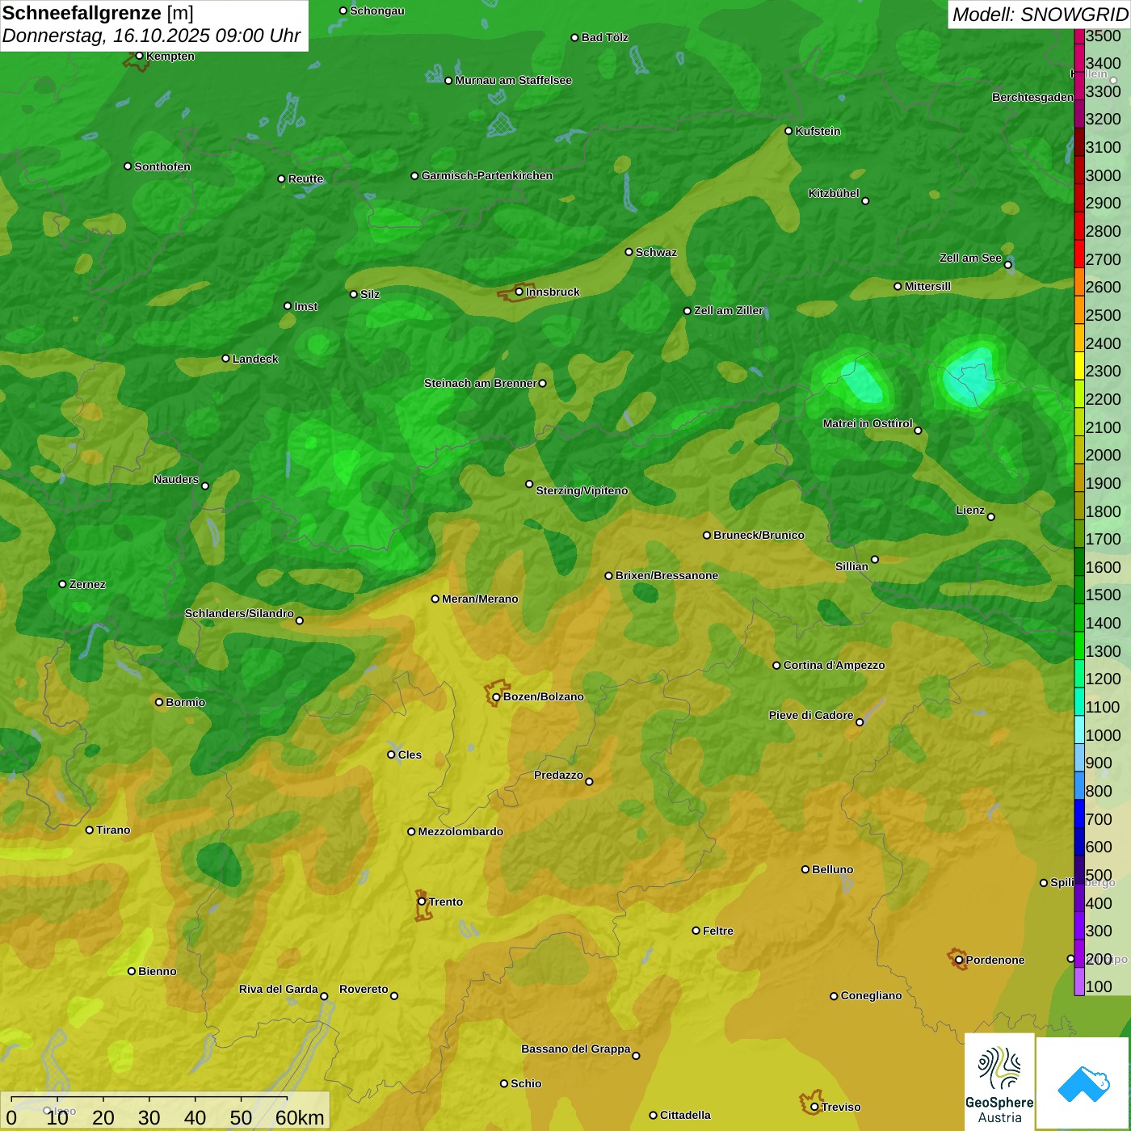Viewport: 1131px width, 1131px height.
Task: Click the Matrei in Osttirol label
Action: pyautogui.click(x=868, y=423)
